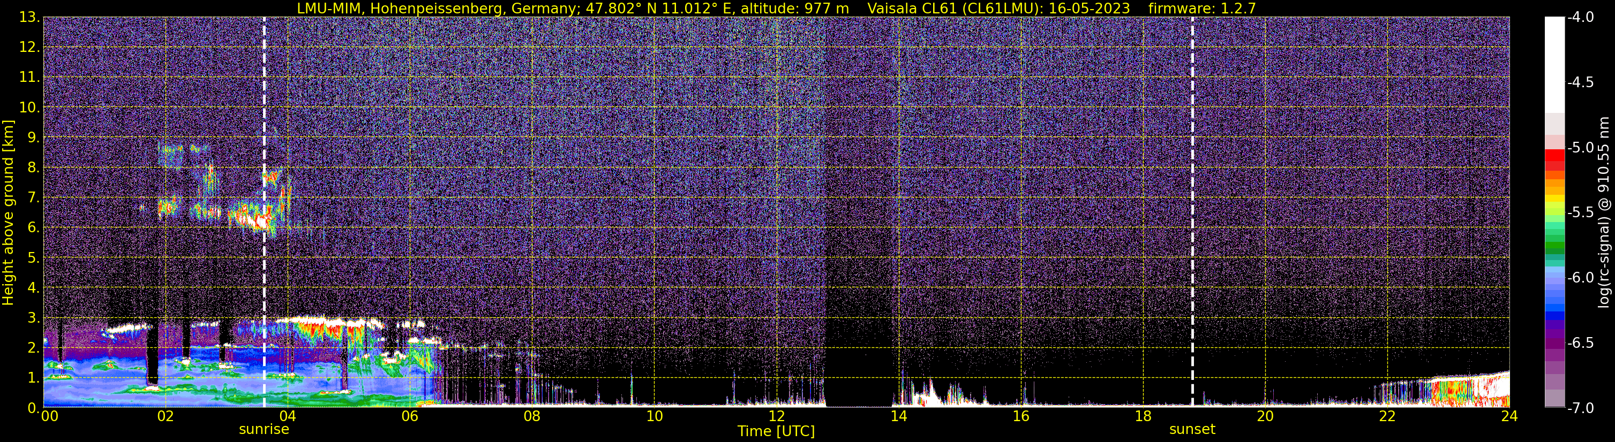The height and width of the screenshot is (442, 1615).
Task: Click the '12' time tick label
Action: (x=776, y=416)
